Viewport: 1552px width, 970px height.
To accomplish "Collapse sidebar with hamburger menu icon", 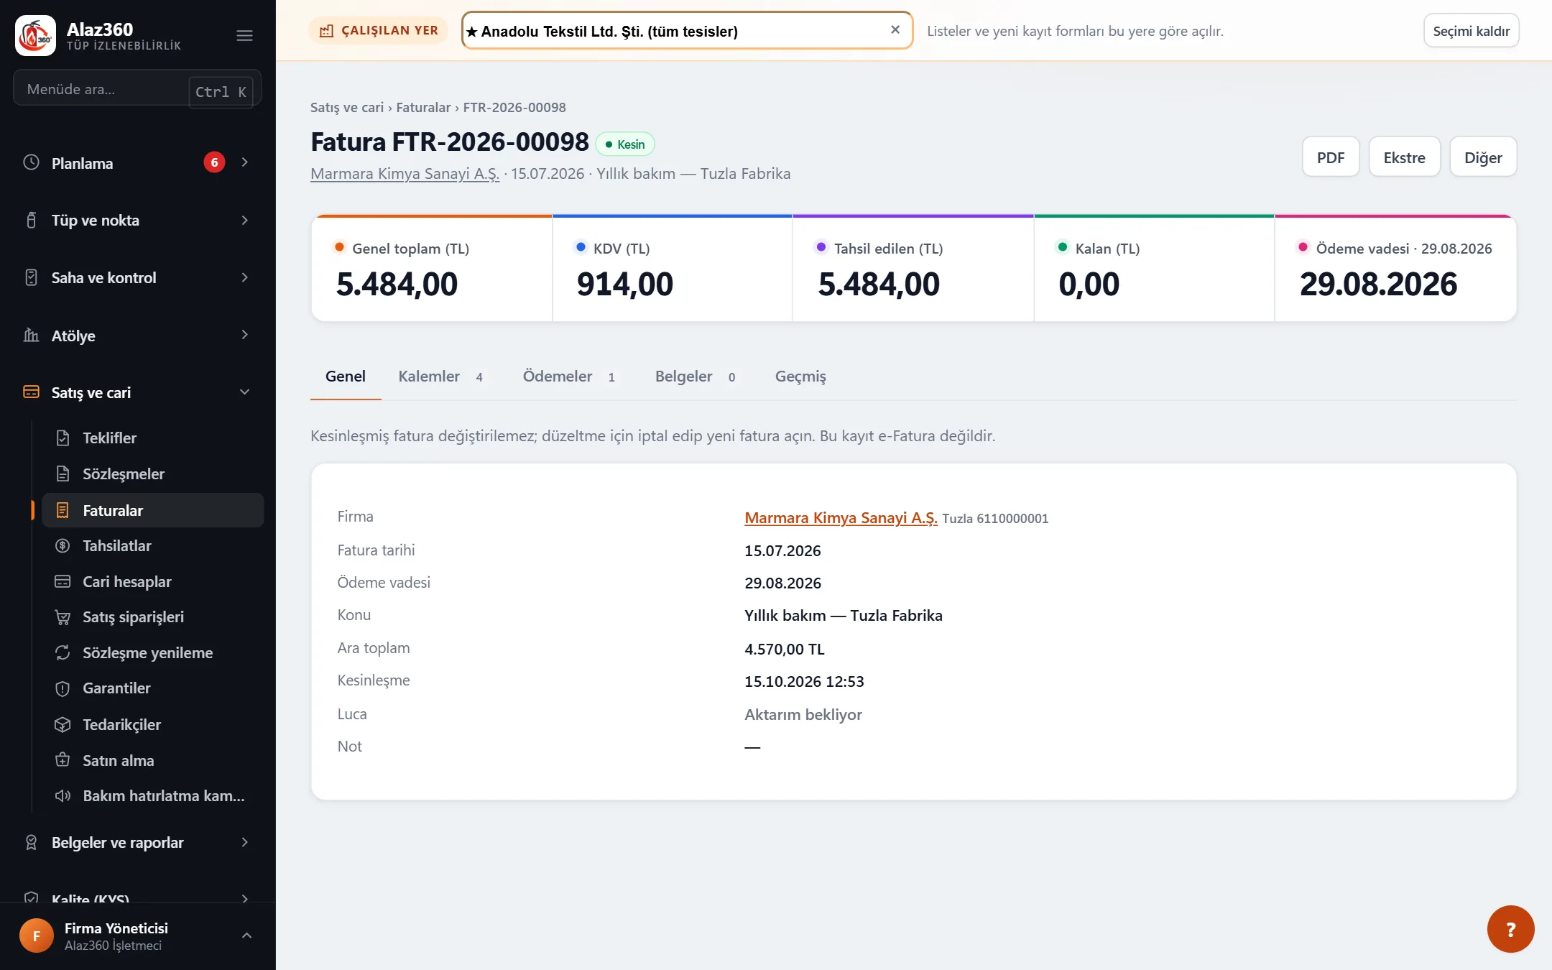I will (244, 35).
